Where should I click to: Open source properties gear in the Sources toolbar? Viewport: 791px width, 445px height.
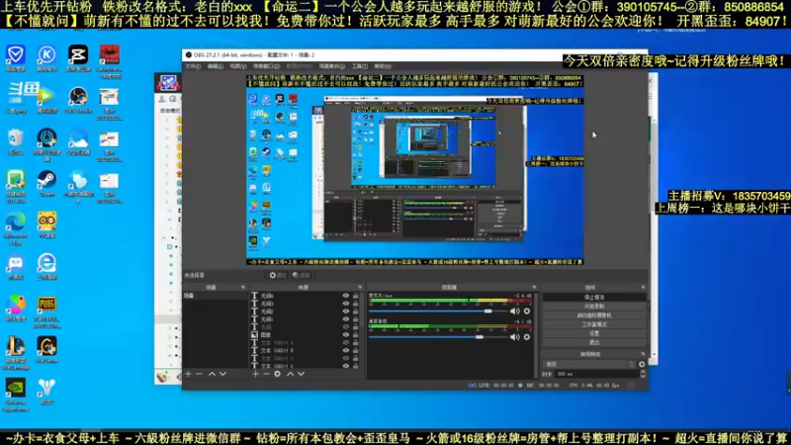point(277,374)
